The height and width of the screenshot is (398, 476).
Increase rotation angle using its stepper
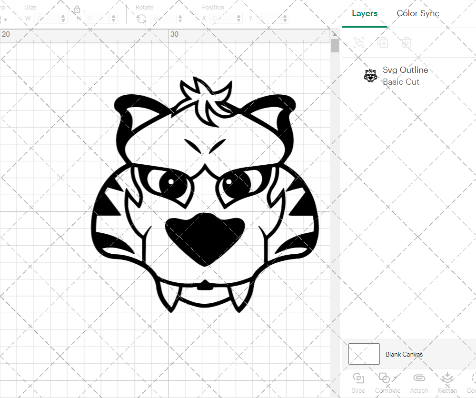pos(179,16)
